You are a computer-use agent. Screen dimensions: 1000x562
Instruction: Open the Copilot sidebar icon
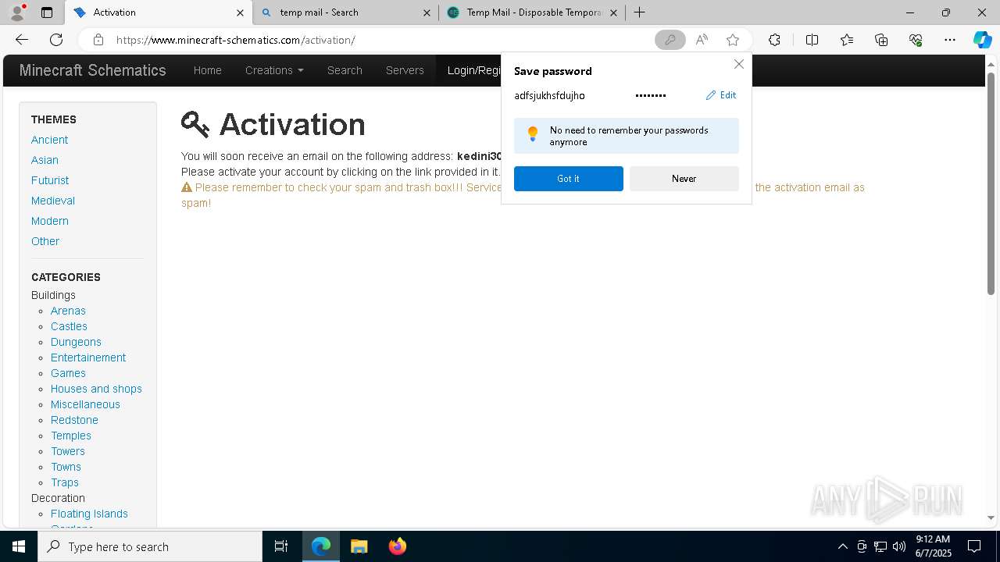point(982,40)
